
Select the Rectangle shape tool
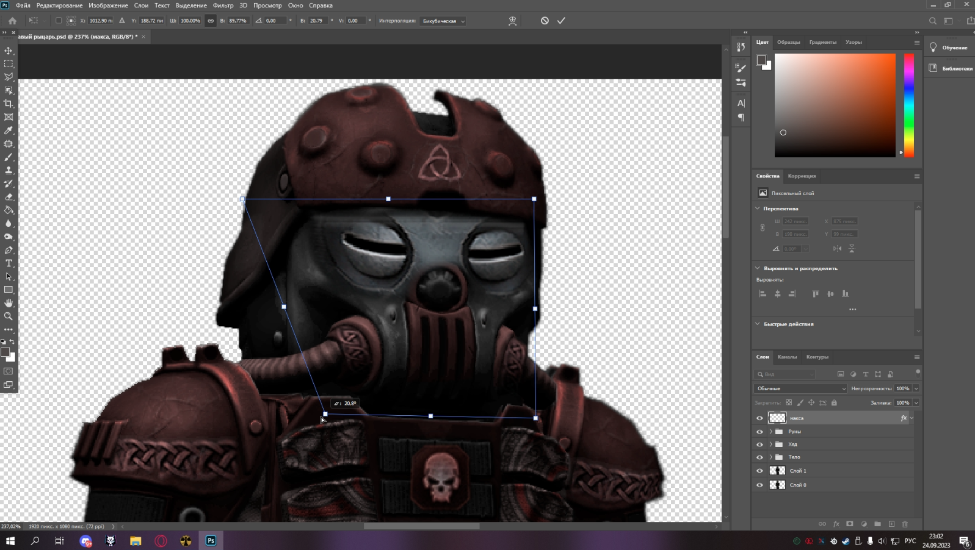click(9, 290)
